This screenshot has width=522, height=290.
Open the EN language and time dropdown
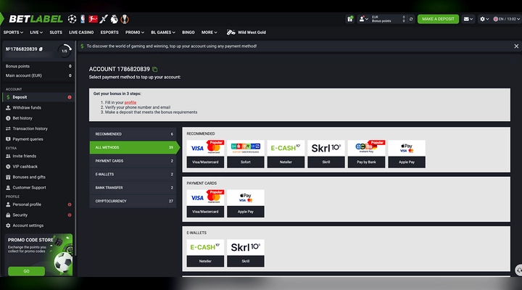point(506,19)
